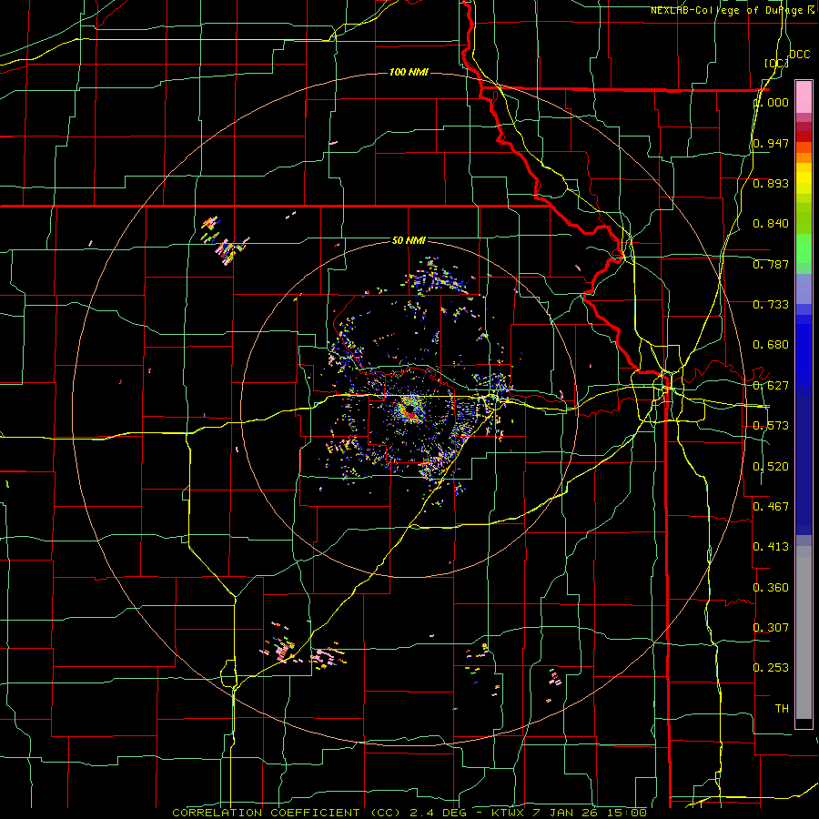Click the 0.627 value on the legend
Viewport: 819px width, 819px height.
pyautogui.click(x=771, y=386)
